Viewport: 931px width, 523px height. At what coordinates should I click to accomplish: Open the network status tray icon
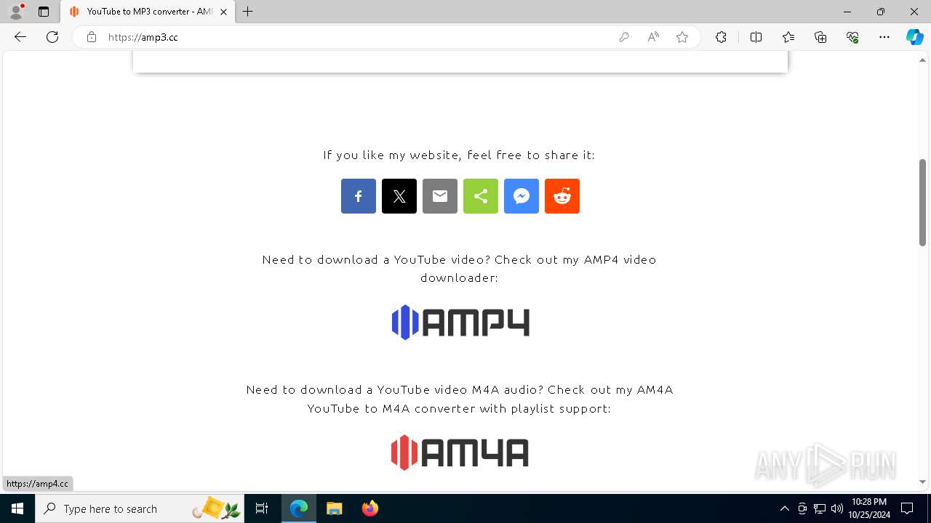(x=820, y=508)
